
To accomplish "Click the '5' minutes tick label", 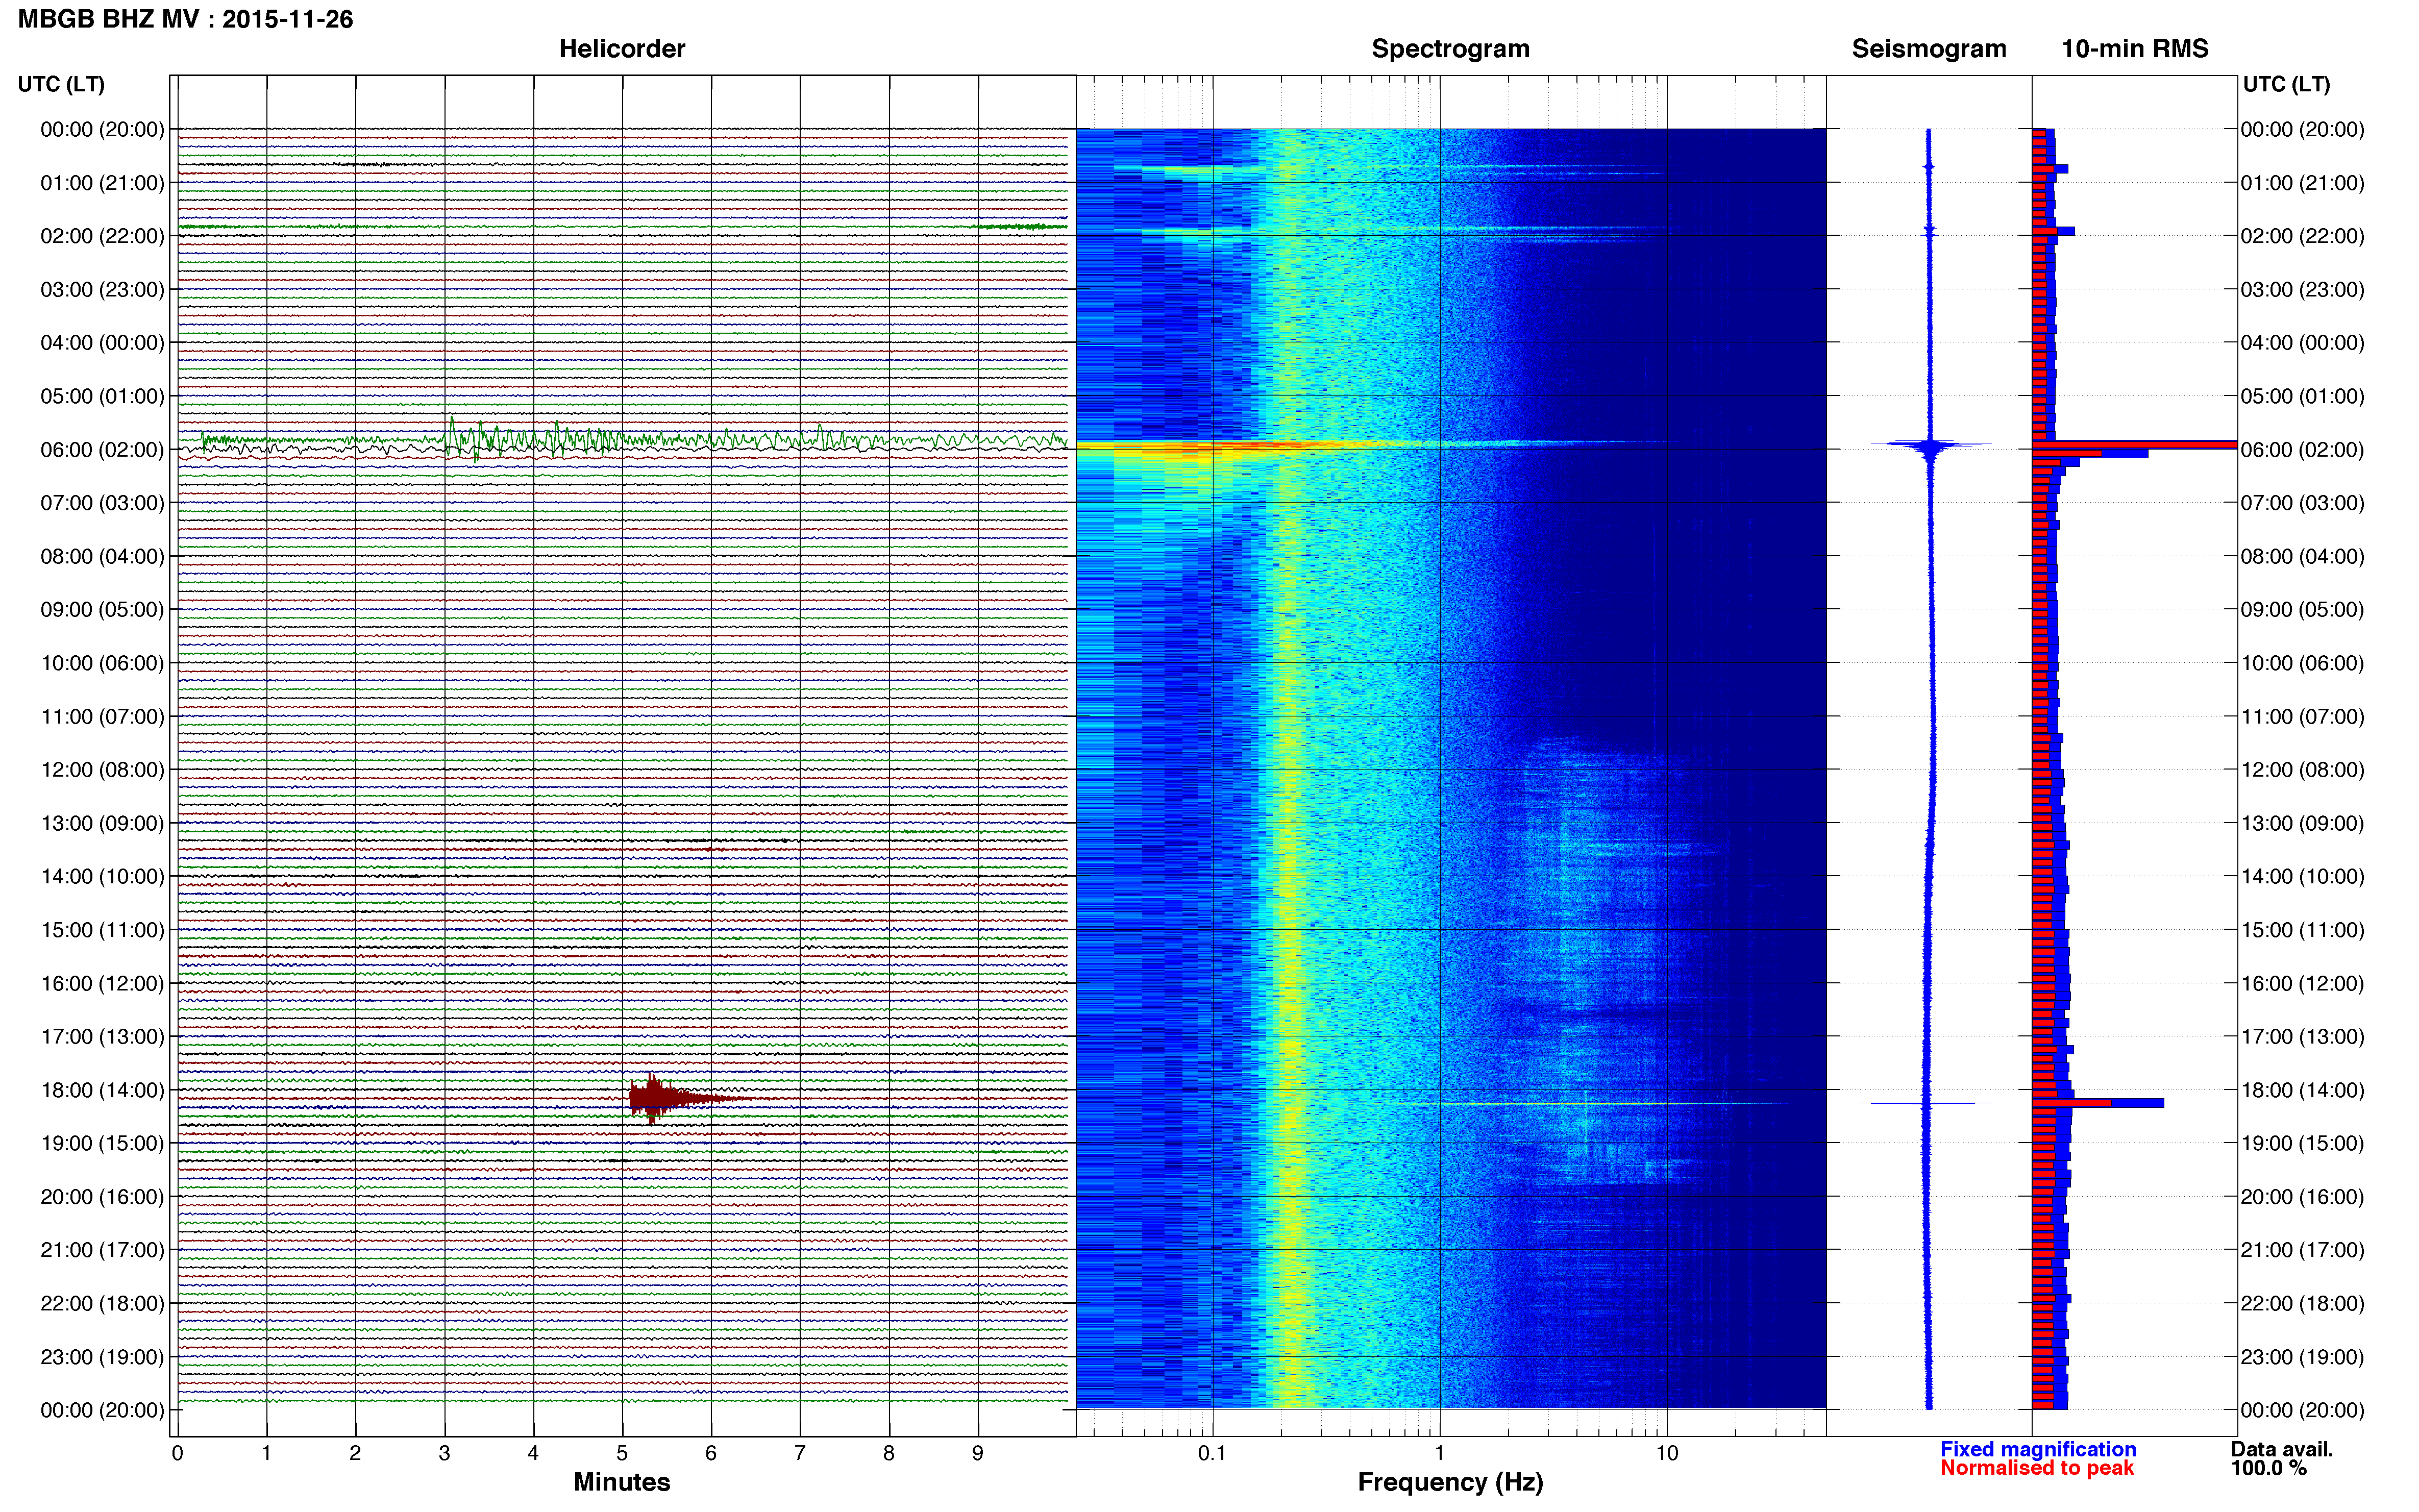I will point(622,1453).
